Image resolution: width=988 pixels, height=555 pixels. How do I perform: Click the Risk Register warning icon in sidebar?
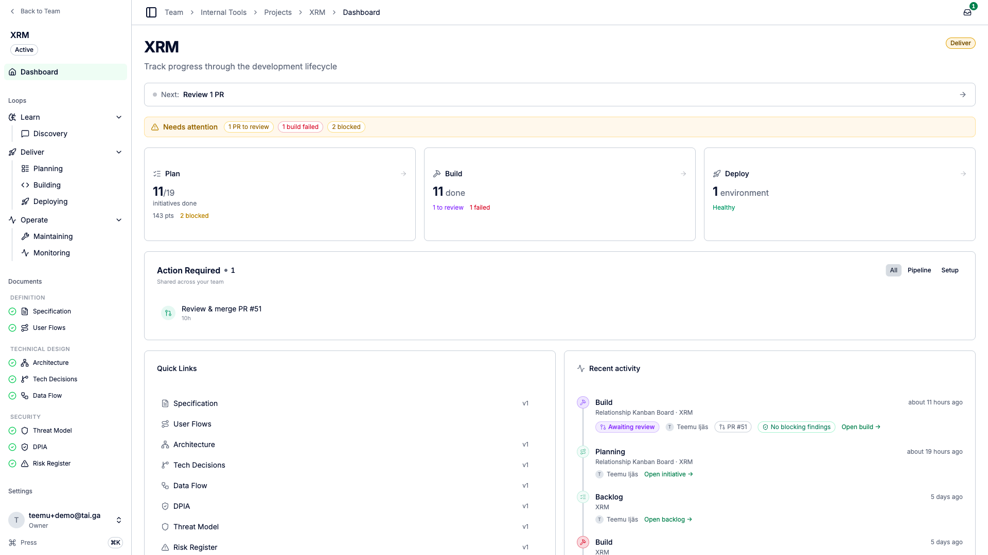tap(25, 464)
